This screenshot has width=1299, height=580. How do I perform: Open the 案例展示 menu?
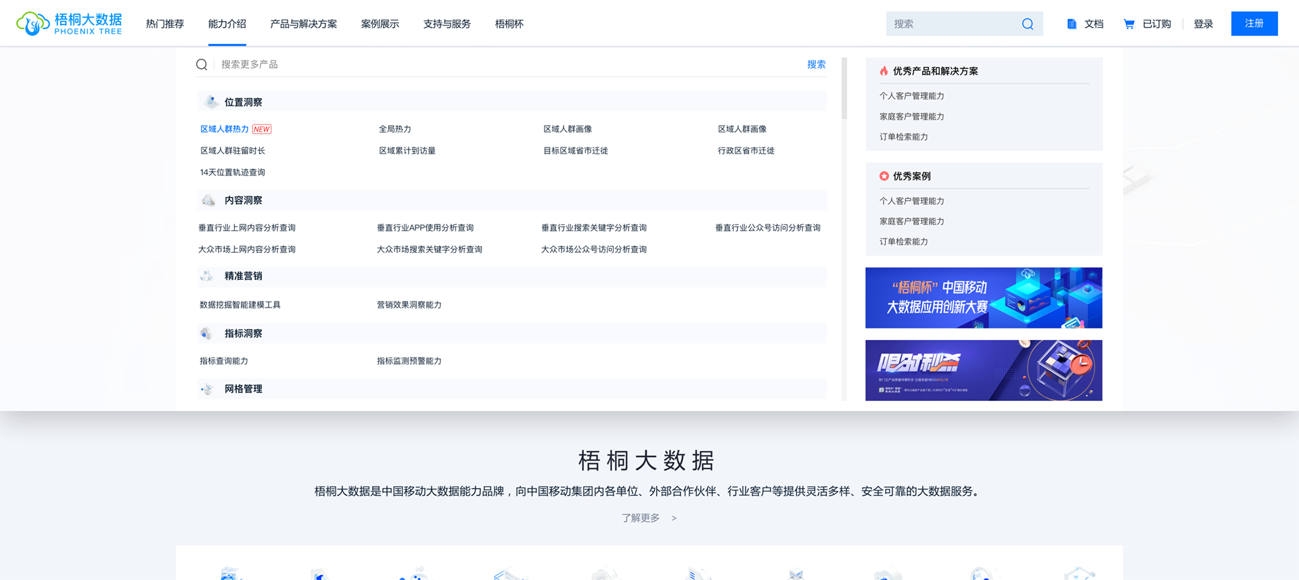[x=380, y=24]
